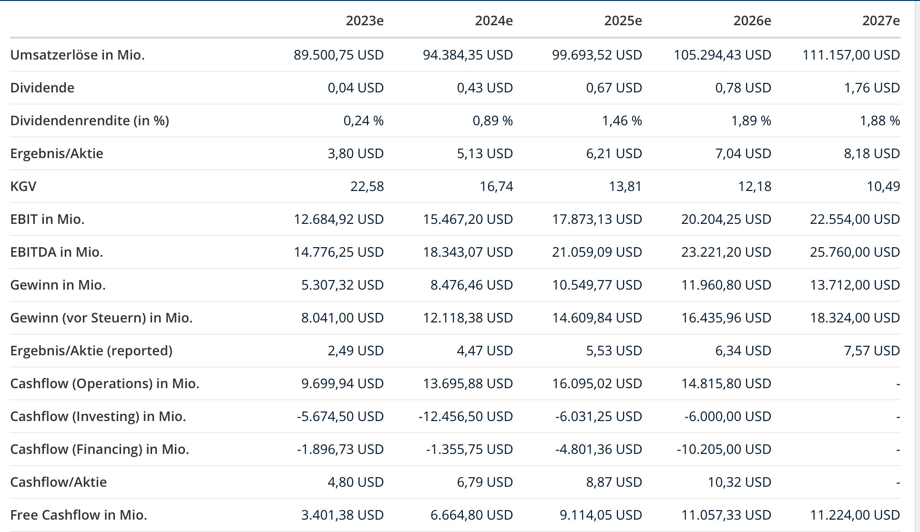Click the Dividendenrendite (in %) label
Image resolution: width=920 pixels, height=532 pixels.
point(90,120)
